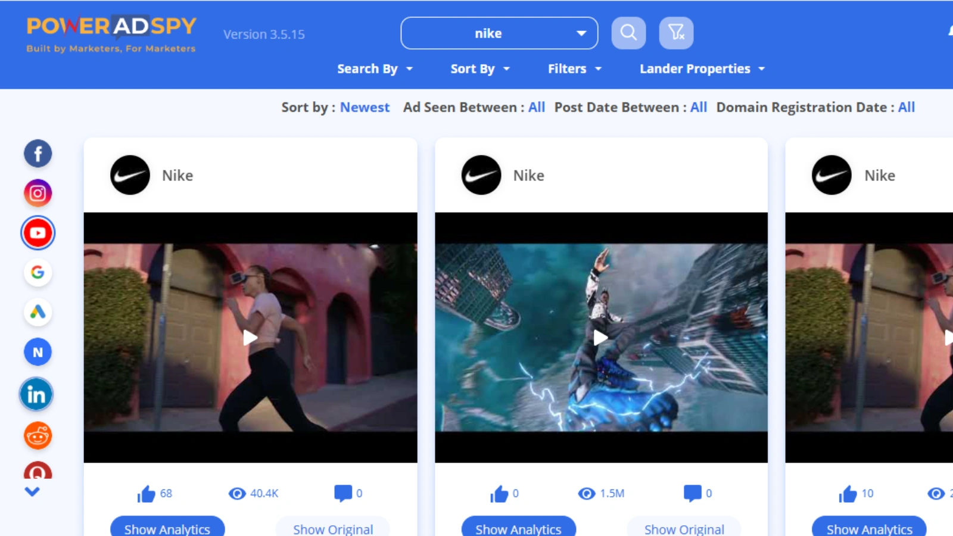Select the Google platform icon

(x=38, y=272)
